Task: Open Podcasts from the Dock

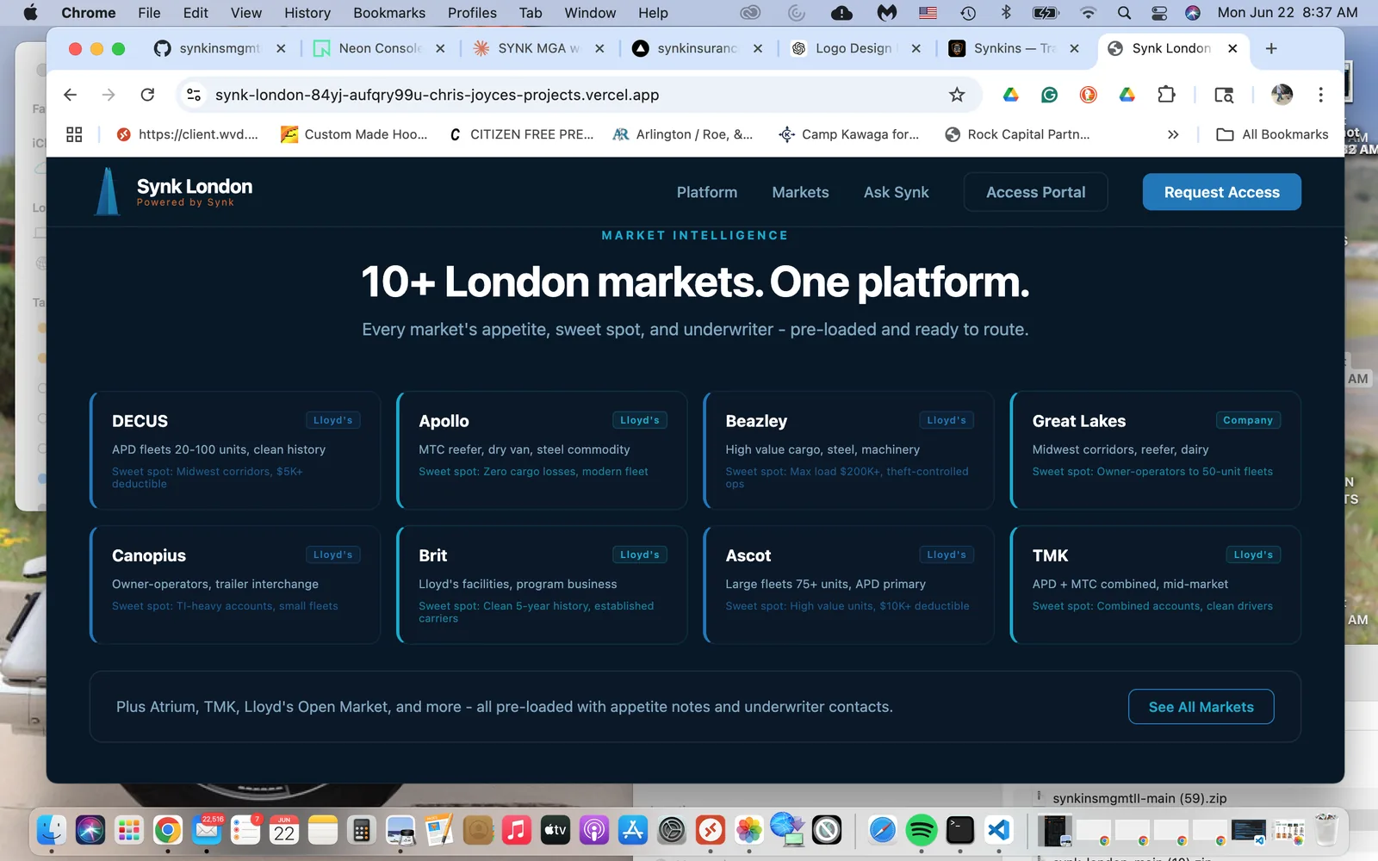Action: click(x=594, y=830)
